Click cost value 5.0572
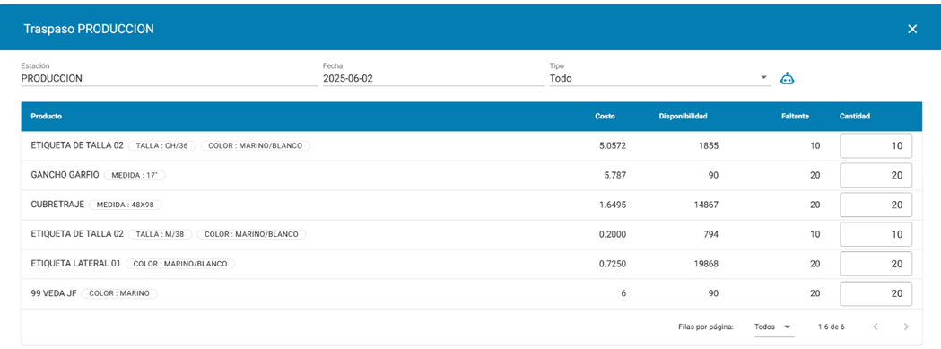The image size is (941, 349). [x=613, y=146]
